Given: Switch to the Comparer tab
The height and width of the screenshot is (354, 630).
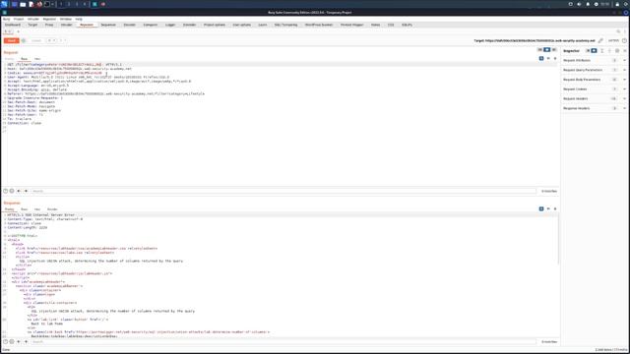Looking at the screenshot, I should pyautogui.click(x=151, y=25).
